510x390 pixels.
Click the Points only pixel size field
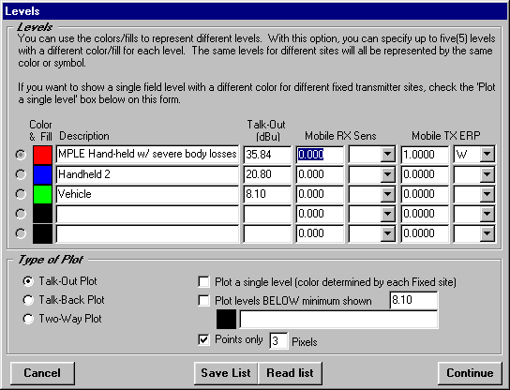pyautogui.click(x=278, y=341)
